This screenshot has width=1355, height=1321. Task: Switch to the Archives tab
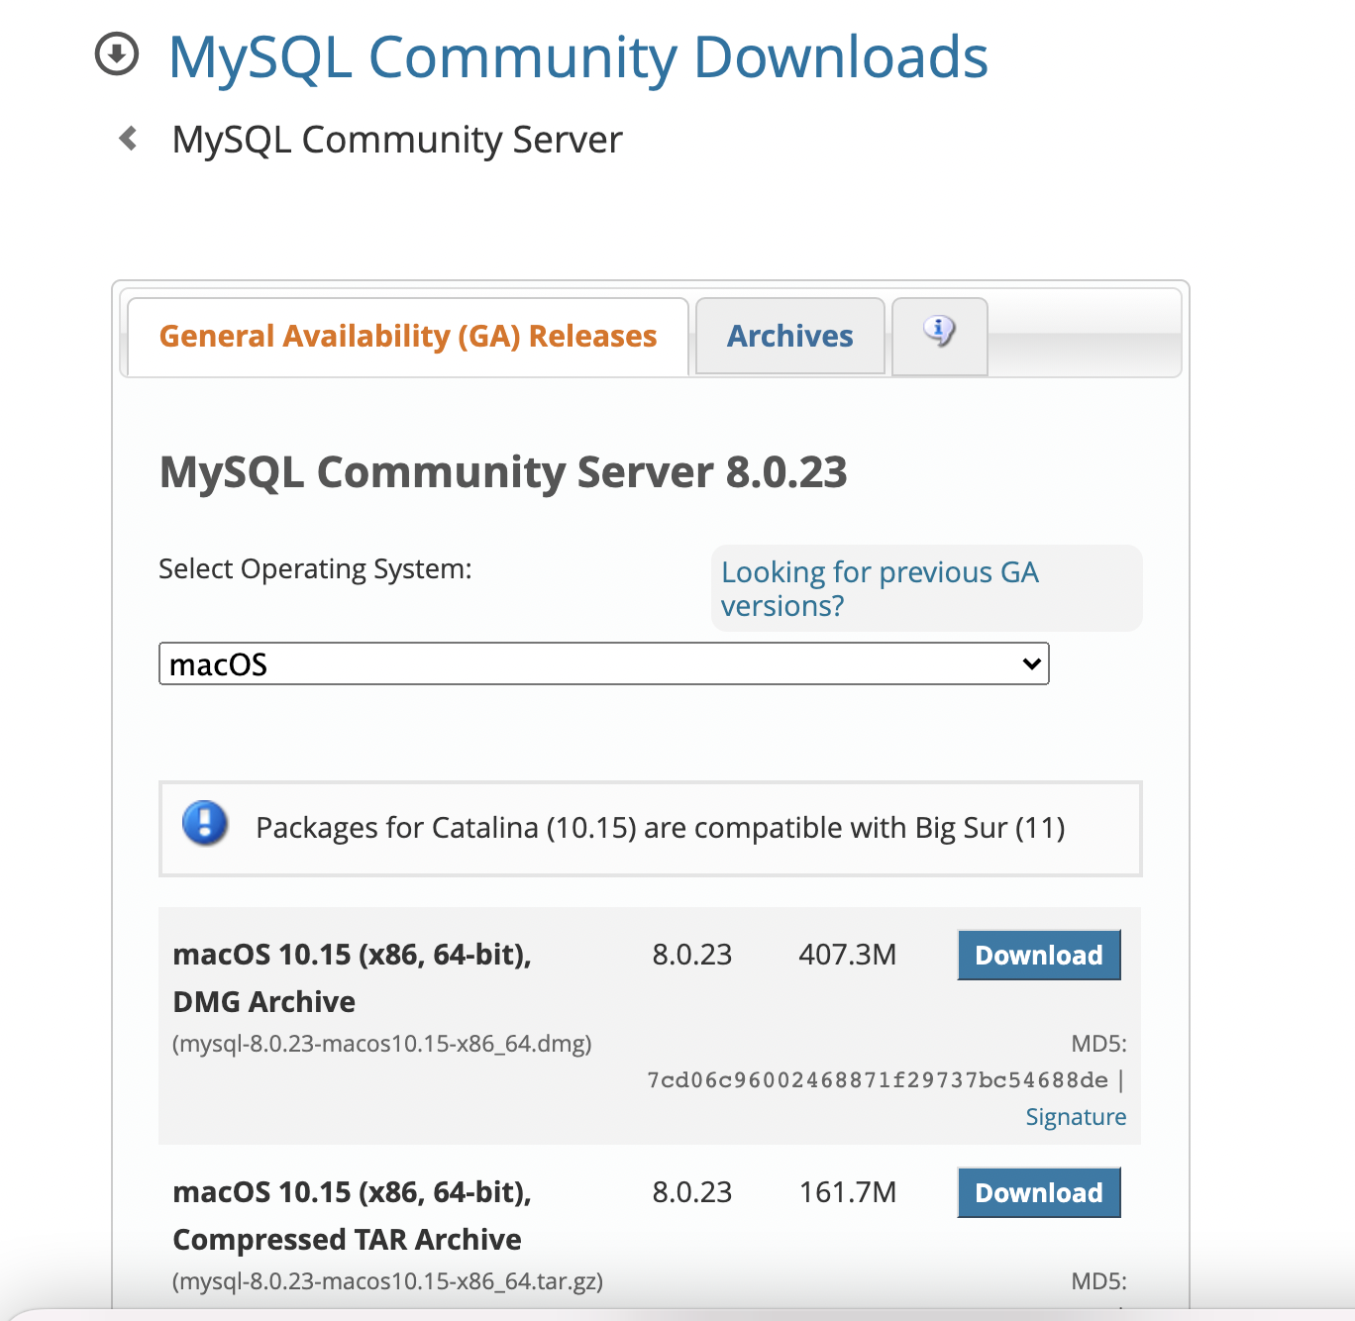(790, 337)
